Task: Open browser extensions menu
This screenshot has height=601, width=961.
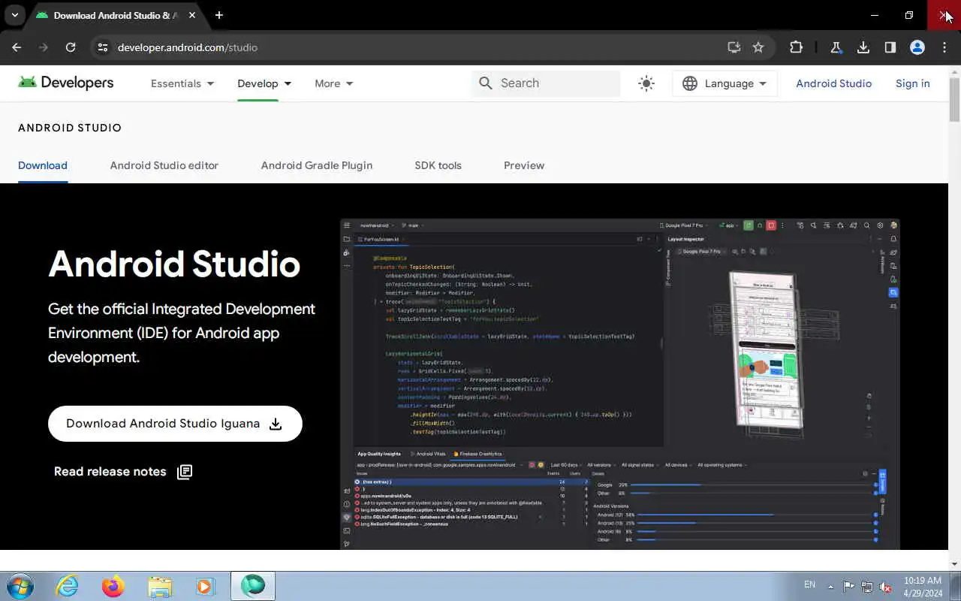Action: point(797,47)
